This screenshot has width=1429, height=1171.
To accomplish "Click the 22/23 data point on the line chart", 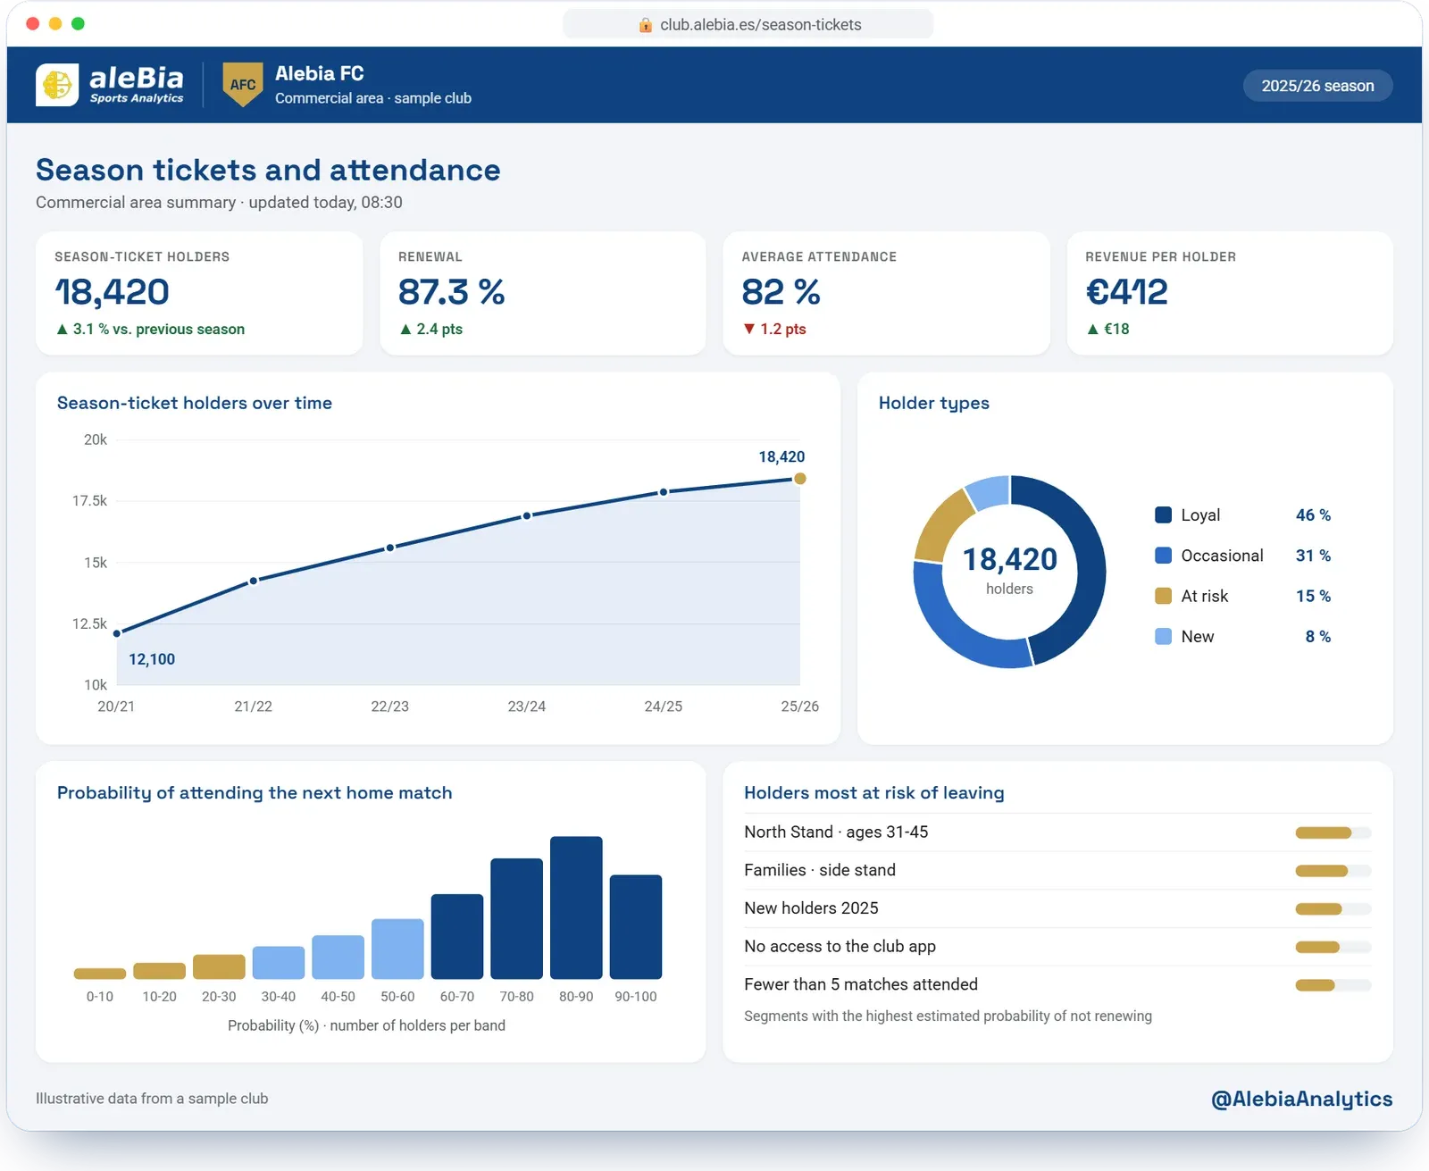I will click(x=390, y=548).
